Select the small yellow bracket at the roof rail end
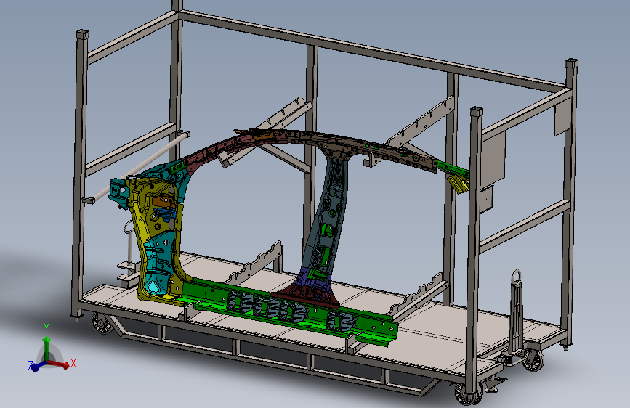This screenshot has width=630, height=408. click(x=458, y=184)
